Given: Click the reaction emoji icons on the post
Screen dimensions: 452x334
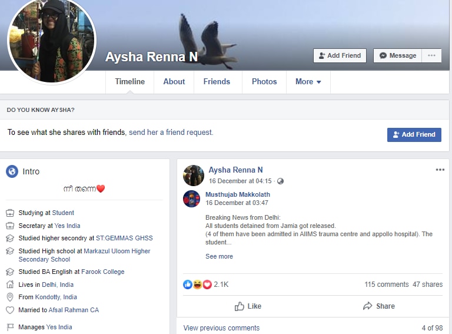Looking at the screenshot, I should tap(197, 285).
